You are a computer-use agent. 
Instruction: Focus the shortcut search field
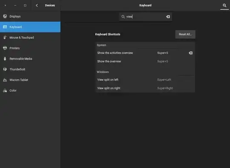[x=146, y=17]
